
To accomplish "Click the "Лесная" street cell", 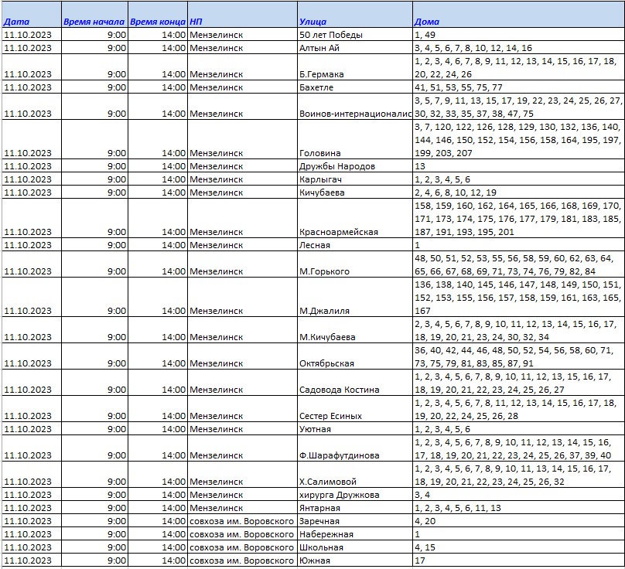I will pyautogui.click(x=353, y=245).
